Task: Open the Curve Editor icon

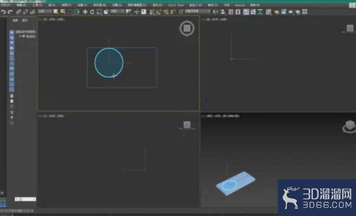Action: 253,12
